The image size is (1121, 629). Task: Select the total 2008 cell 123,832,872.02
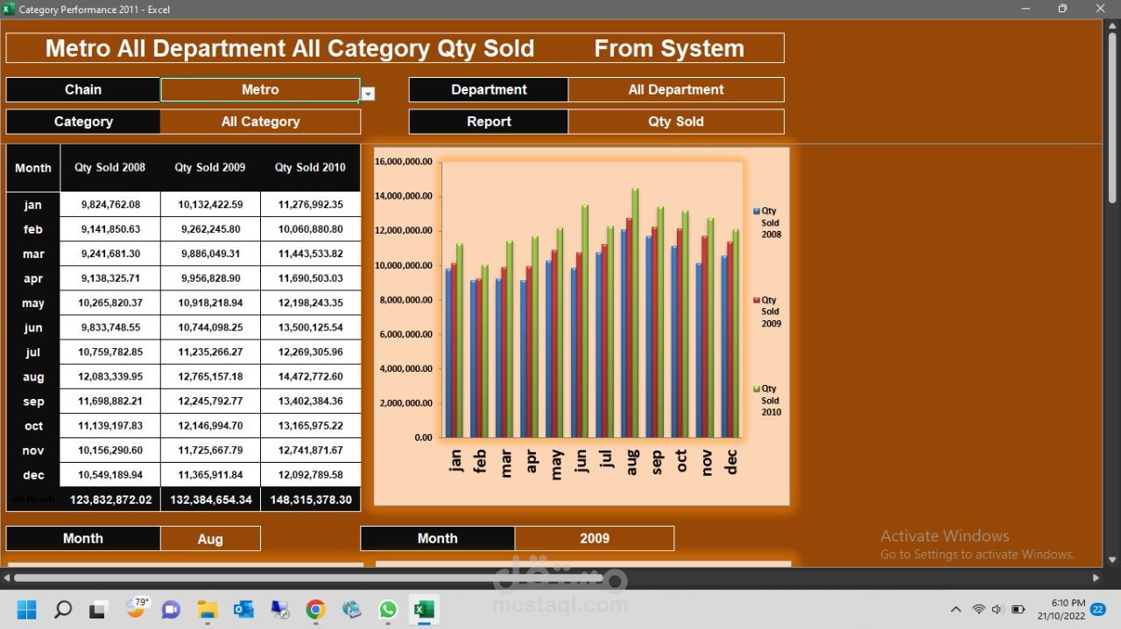(x=110, y=500)
